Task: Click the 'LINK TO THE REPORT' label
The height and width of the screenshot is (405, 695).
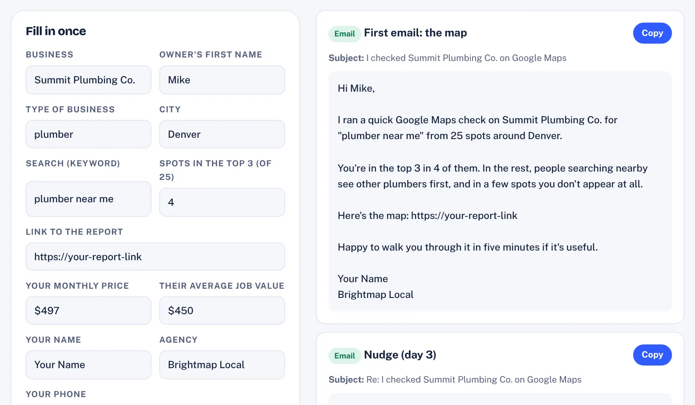Action: (75, 232)
